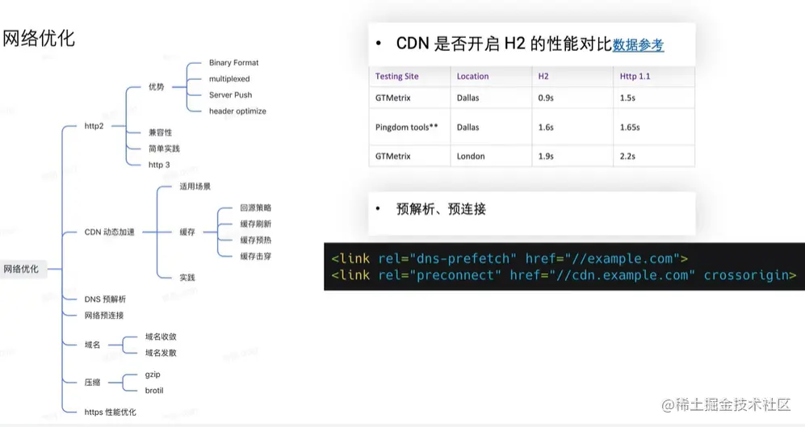The image size is (805, 427).
Task: Click the dns-prefetch code line
Action: (509, 258)
